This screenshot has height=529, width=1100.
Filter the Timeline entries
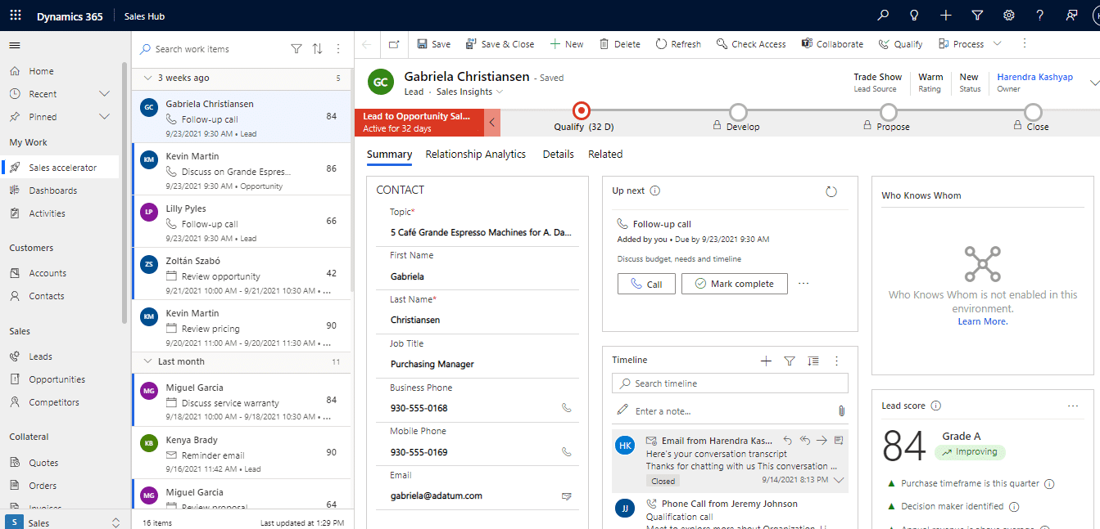point(790,361)
